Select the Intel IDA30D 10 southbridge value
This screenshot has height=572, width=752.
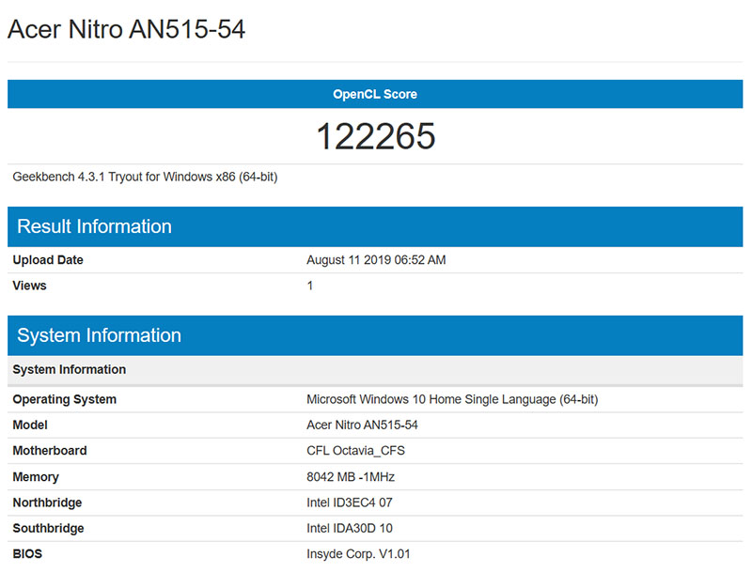(x=350, y=528)
